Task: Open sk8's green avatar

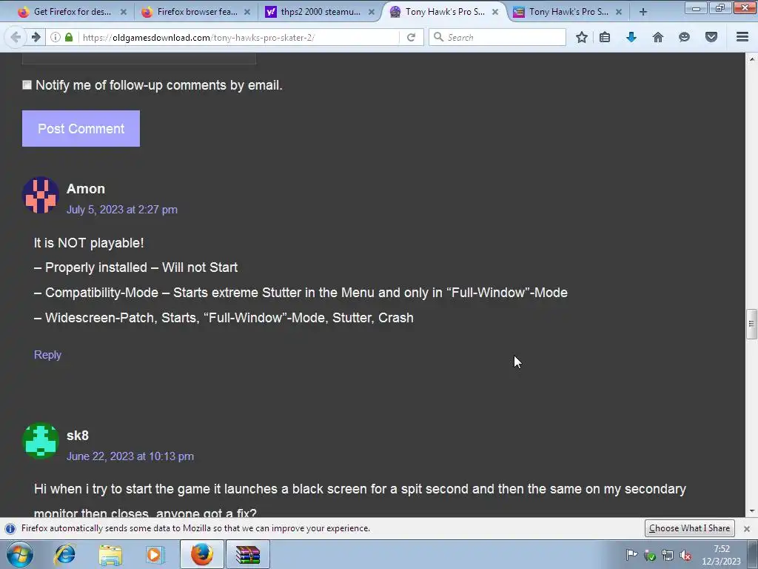Action: 41,442
